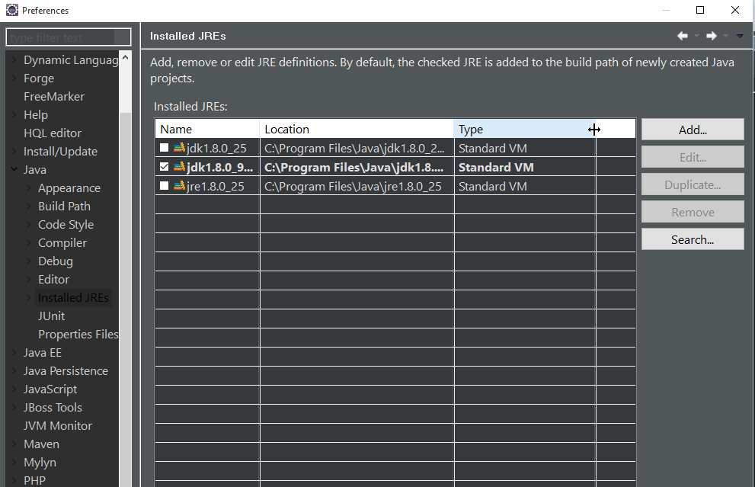Screen dimensions: 755x487
Task: Expand the Debug node under Java
Action: (28, 261)
